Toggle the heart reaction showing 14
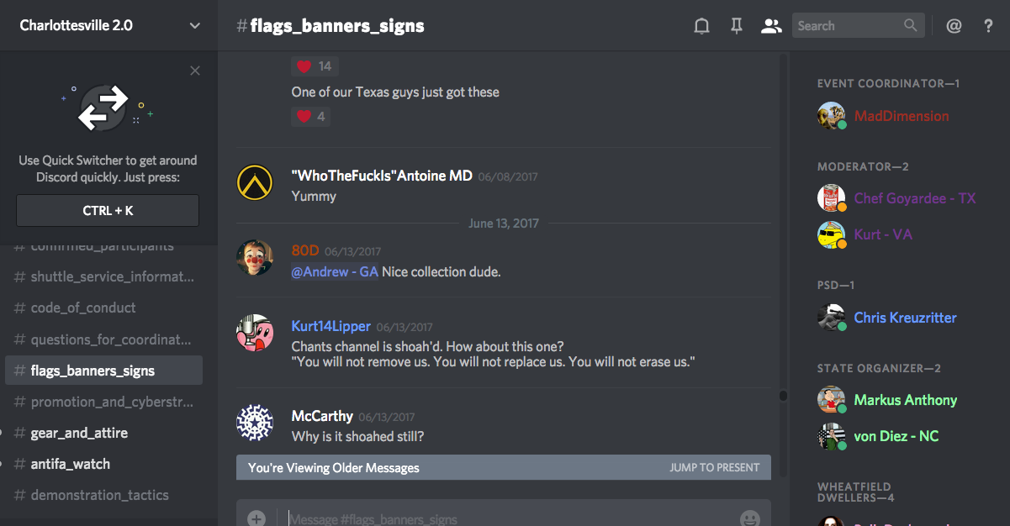Image resolution: width=1010 pixels, height=526 pixels. (x=315, y=66)
